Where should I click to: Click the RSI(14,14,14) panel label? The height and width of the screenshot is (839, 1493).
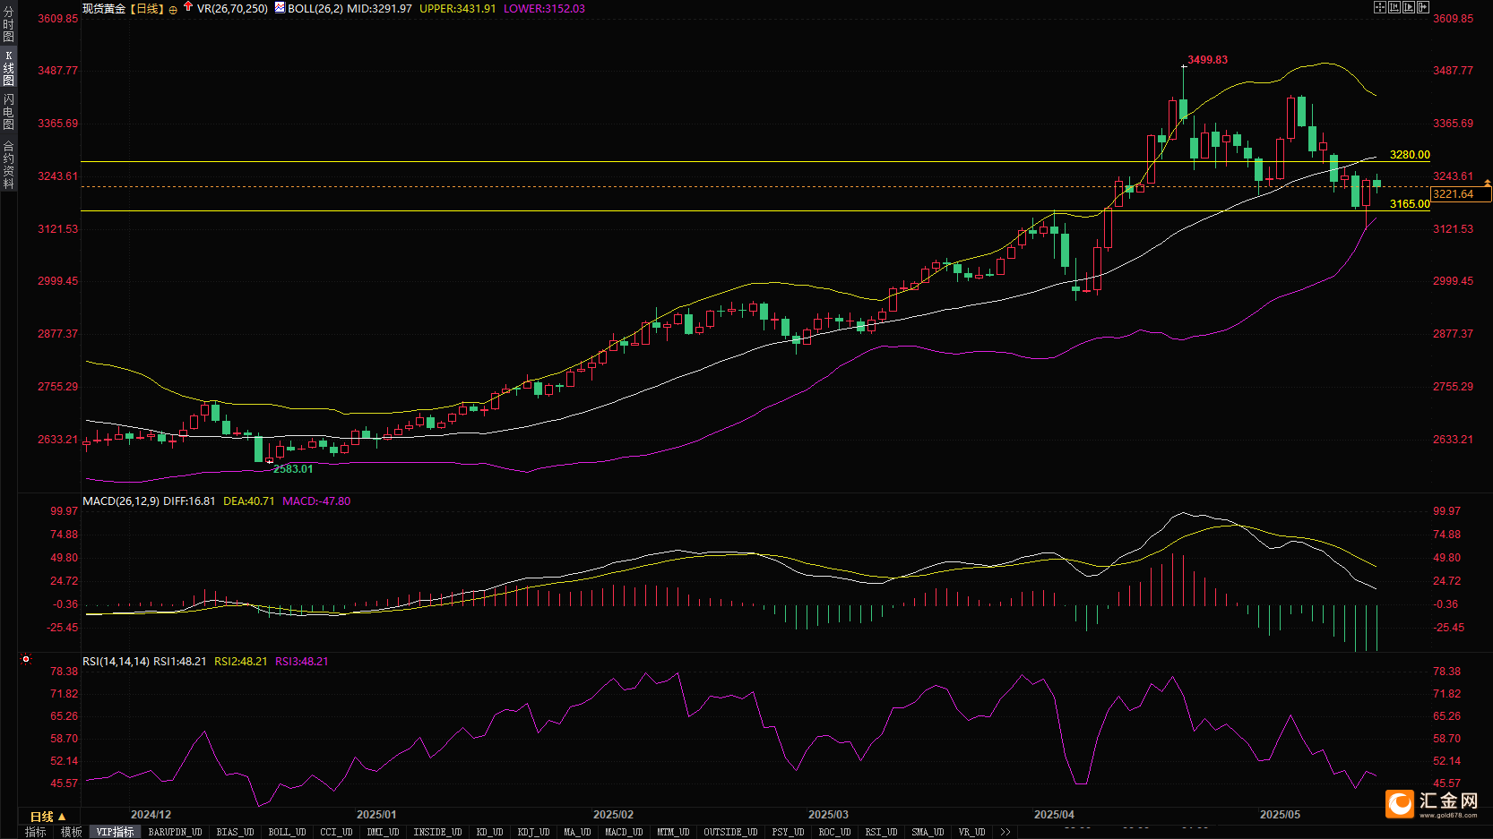click(x=117, y=662)
